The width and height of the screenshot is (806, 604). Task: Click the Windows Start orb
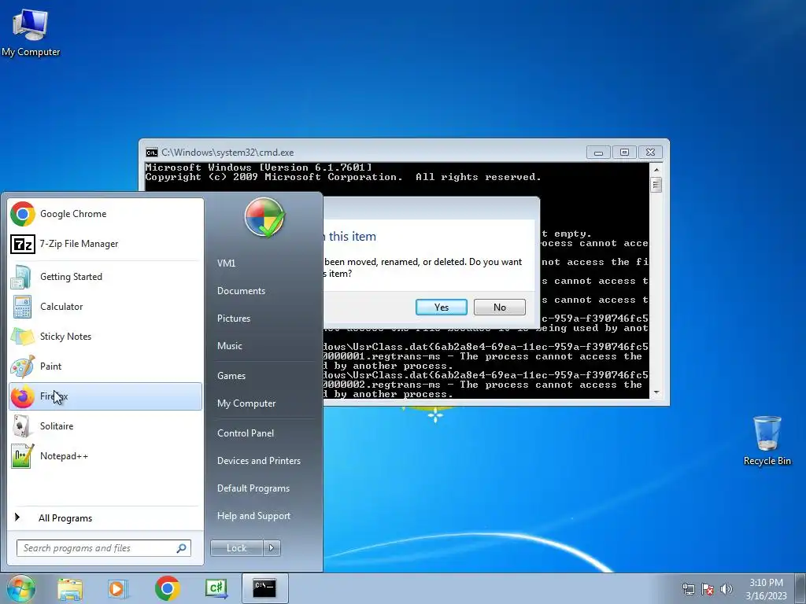pyautogui.click(x=21, y=588)
